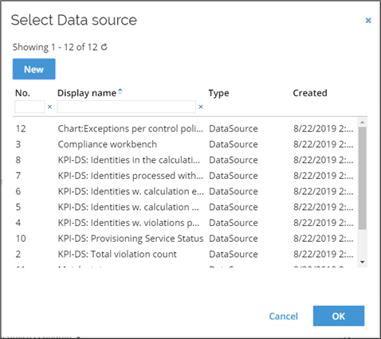The width and height of the screenshot is (381, 339).
Task: Click the Display name column header
Action: [x=87, y=93]
